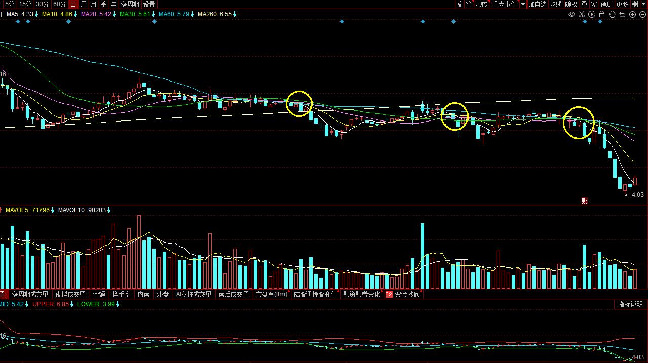The image size is (648, 363).
Task: Jump to latest bar arrow icon
Action: (635, 4)
